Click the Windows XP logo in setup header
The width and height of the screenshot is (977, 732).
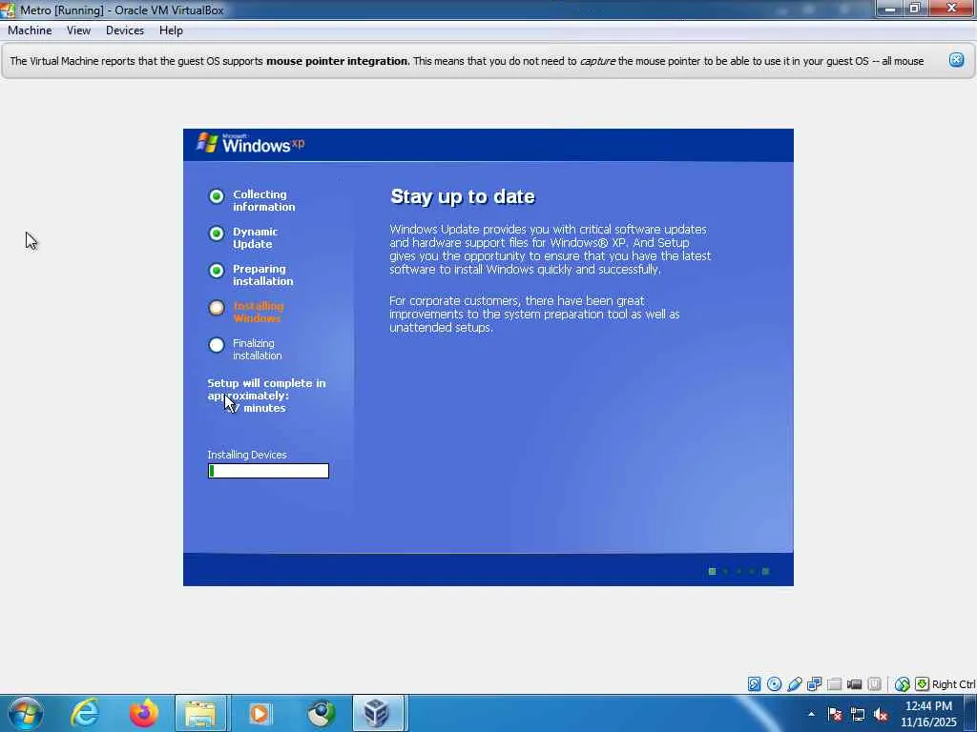[x=250, y=144]
